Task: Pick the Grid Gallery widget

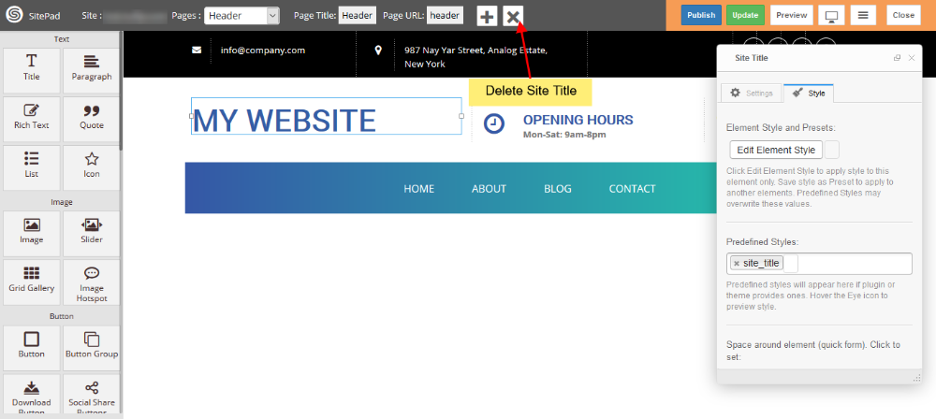Action: pos(31,280)
